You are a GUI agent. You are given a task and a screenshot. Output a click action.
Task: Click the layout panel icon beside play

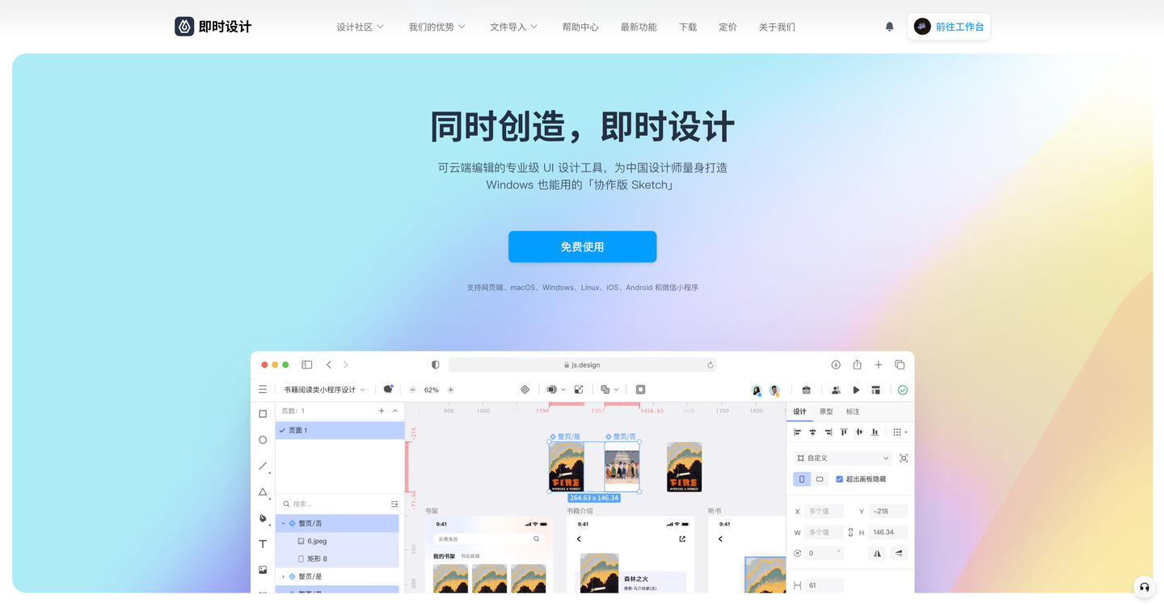[875, 390]
